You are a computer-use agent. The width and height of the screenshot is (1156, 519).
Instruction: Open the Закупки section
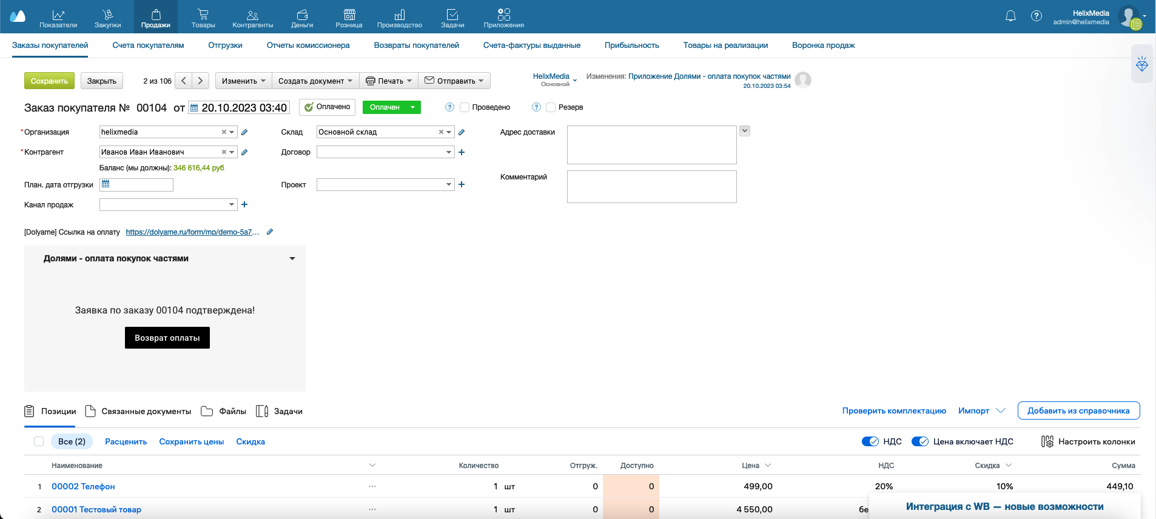107,18
